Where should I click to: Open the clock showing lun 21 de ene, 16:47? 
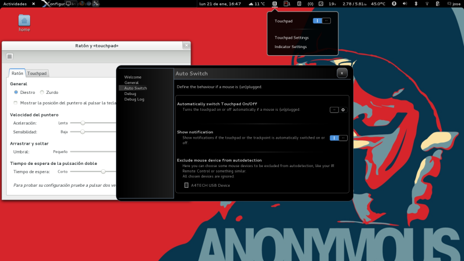220,4
